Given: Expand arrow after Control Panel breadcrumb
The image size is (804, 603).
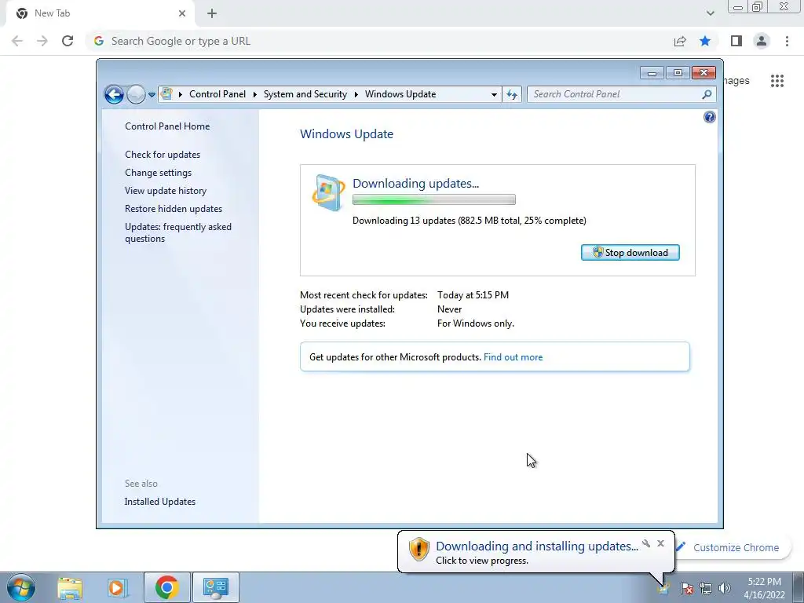Looking at the screenshot, I should pos(255,94).
